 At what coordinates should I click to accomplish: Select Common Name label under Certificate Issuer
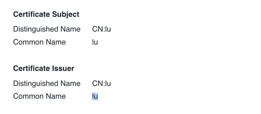coord(39,96)
